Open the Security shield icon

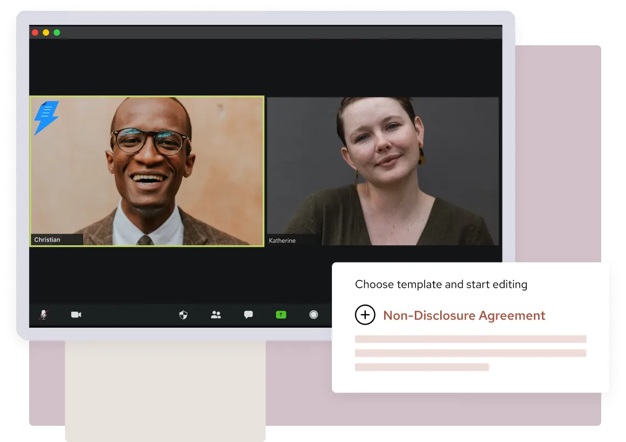pos(183,314)
